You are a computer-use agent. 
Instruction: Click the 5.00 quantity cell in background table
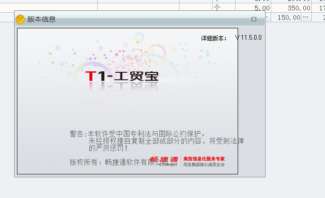click(253, 8)
